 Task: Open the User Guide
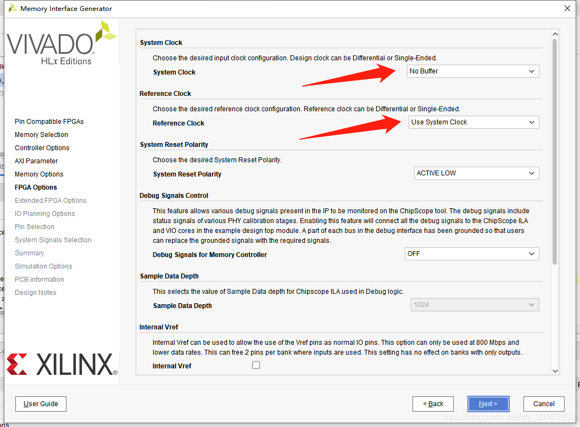click(41, 404)
